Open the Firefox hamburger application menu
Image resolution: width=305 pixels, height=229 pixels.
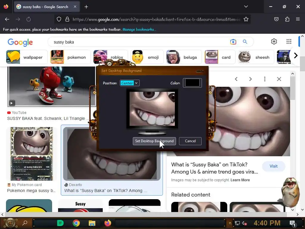(298, 19)
